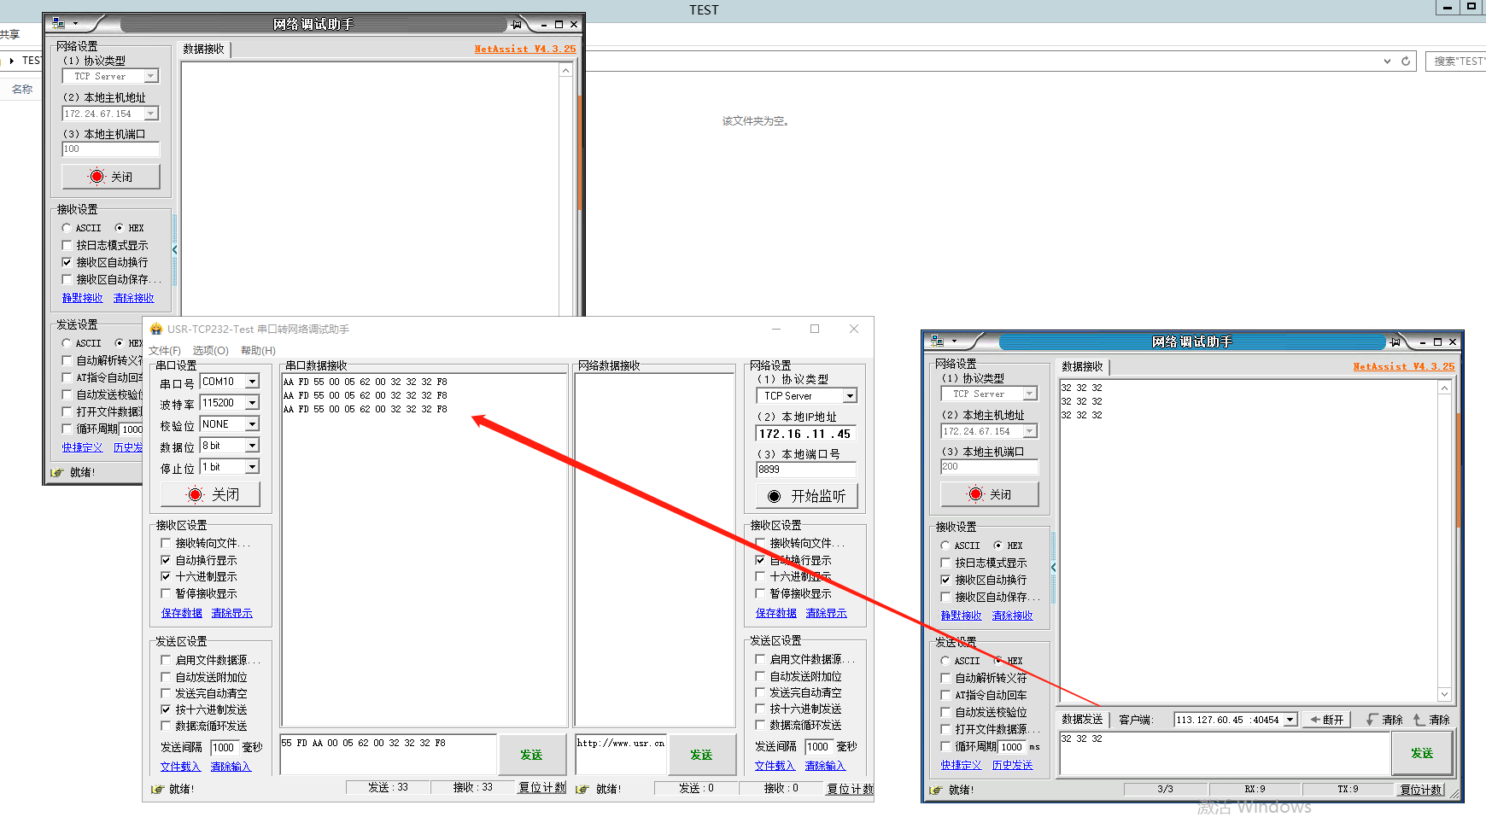Expand the 串口号 COM10 dropdown
Viewport: 1486px width, 817px height.
click(x=252, y=382)
